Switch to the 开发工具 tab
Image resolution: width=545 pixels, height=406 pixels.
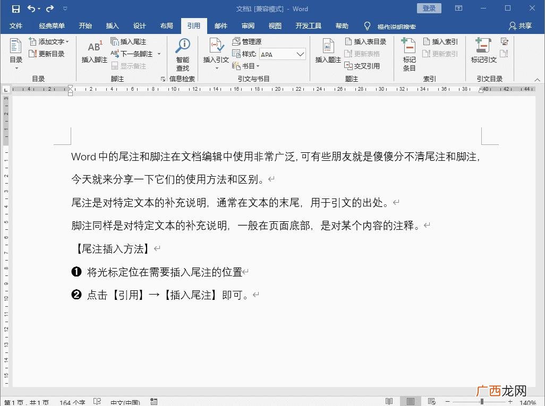tap(308, 25)
